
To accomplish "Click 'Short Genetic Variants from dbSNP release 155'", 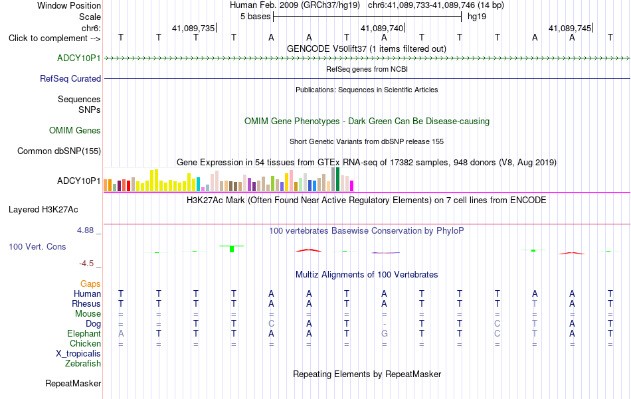I will tap(367, 141).
